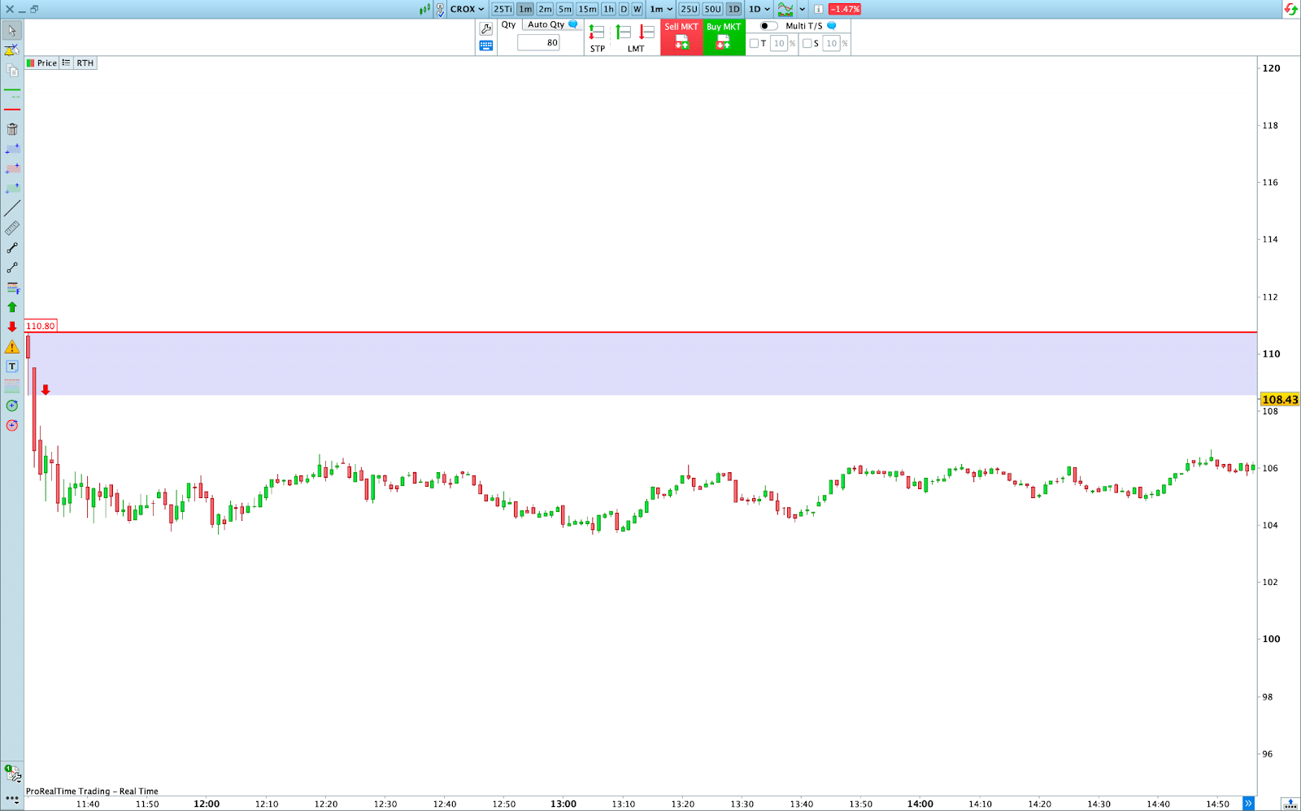Image resolution: width=1301 pixels, height=811 pixels.
Task: Switch to the 15m timeframe
Action: point(587,10)
